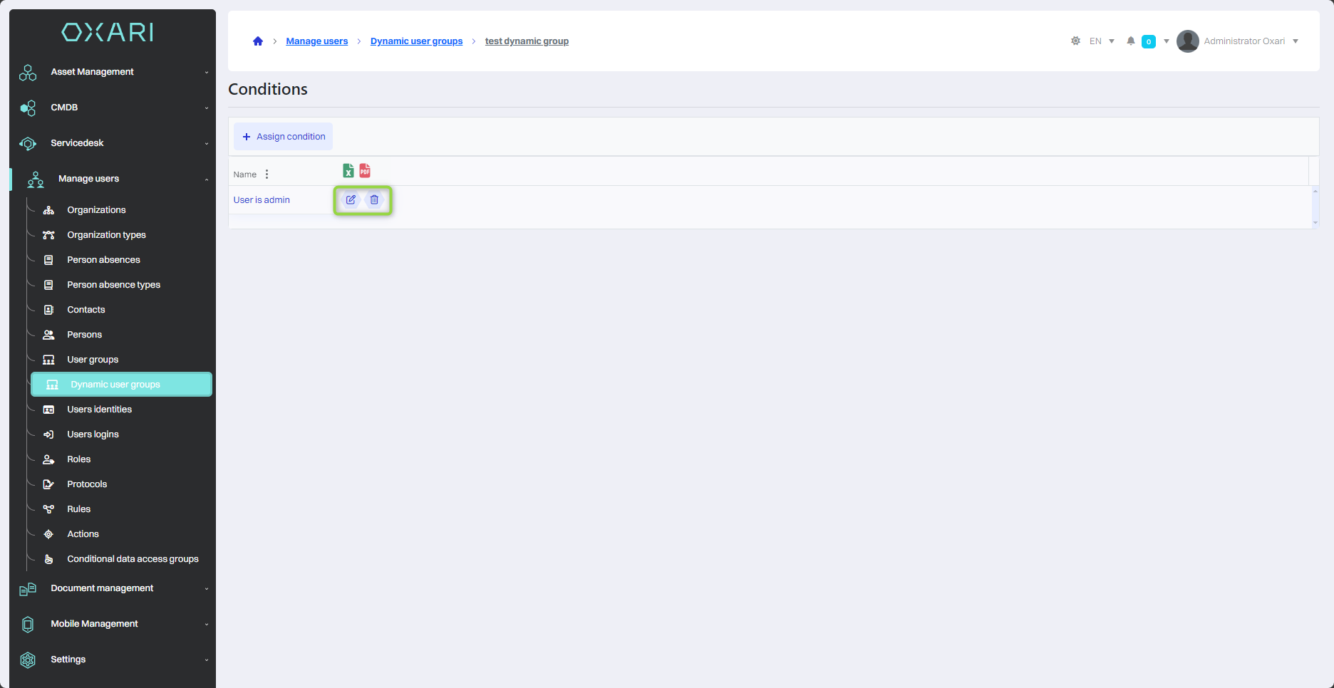Click the Administrator avatar picture
The height and width of the screenshot is (688, 1334).
(x=1187, y=41)
